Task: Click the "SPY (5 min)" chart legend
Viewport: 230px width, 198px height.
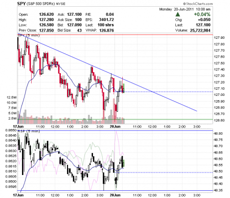Action: pyautogui.click(x=29, y=35)
